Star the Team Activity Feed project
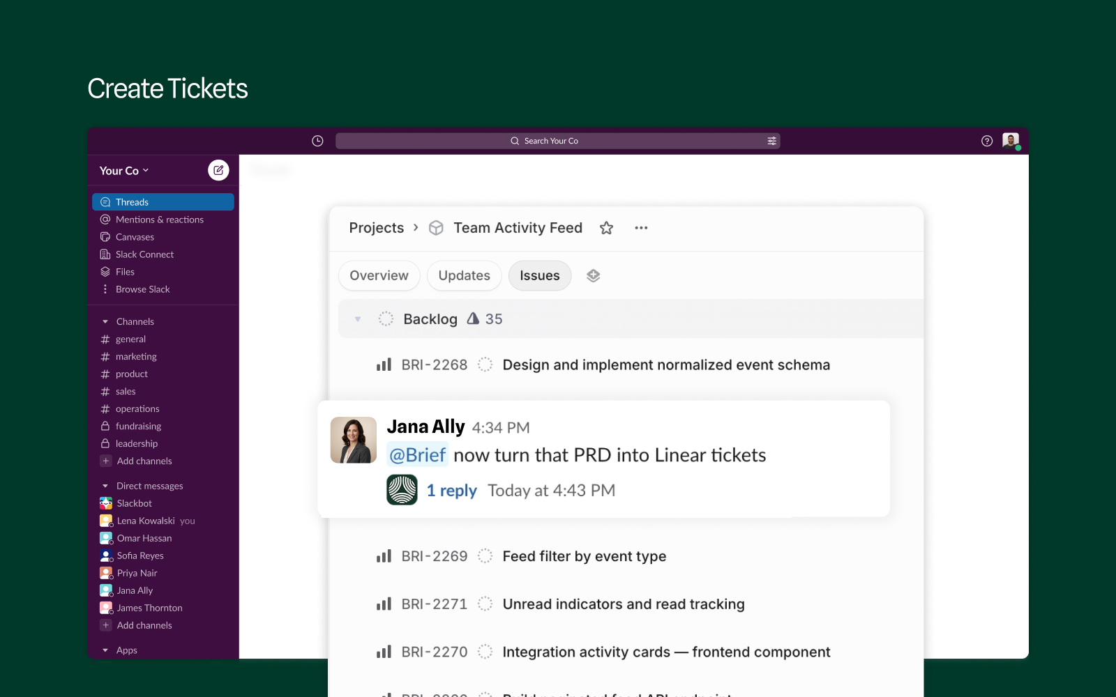Image resolution: width=1116 pixels, height=697 pixels. click(x=607, y=228)
